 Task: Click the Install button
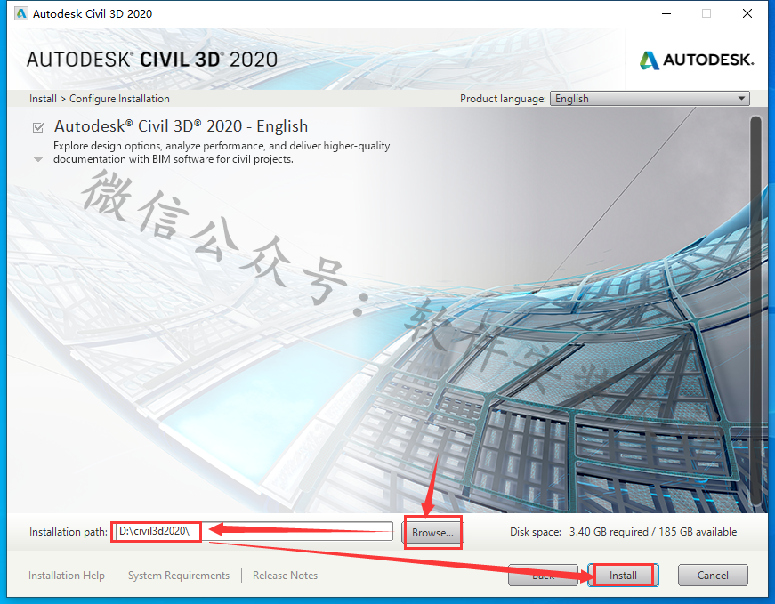[623, 576]
